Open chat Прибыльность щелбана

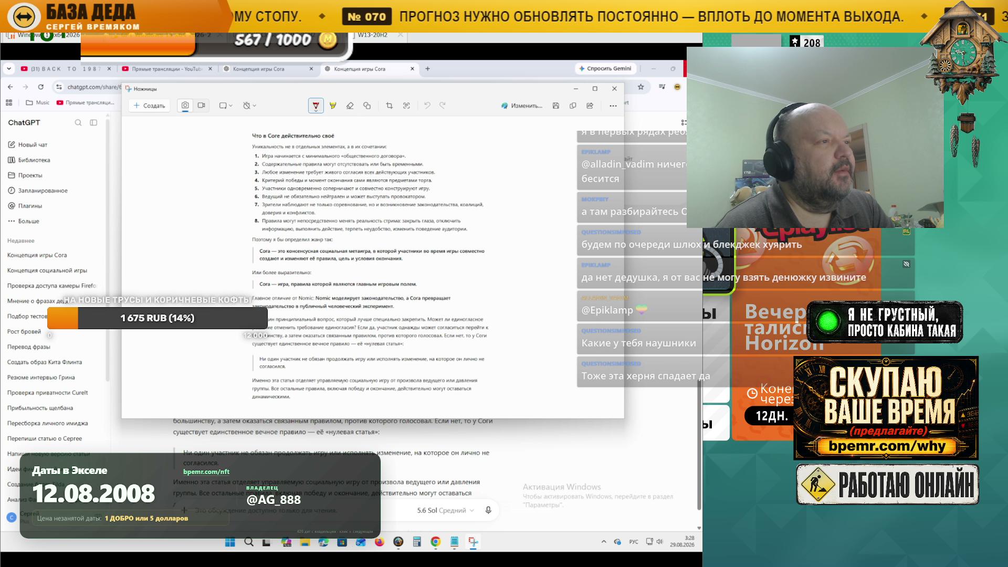[x=40, y=408]
